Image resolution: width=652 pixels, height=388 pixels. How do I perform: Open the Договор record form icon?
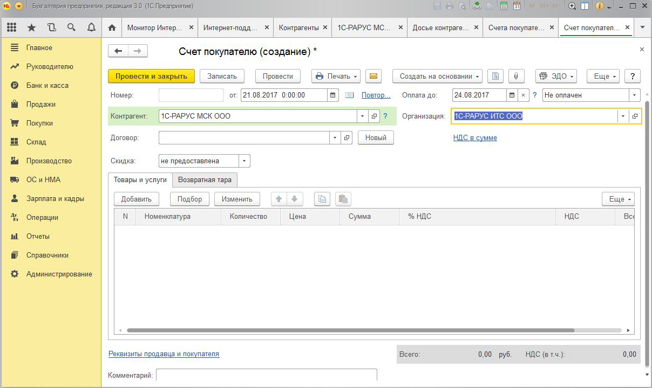pyautogui.click(x=347, y=137)
